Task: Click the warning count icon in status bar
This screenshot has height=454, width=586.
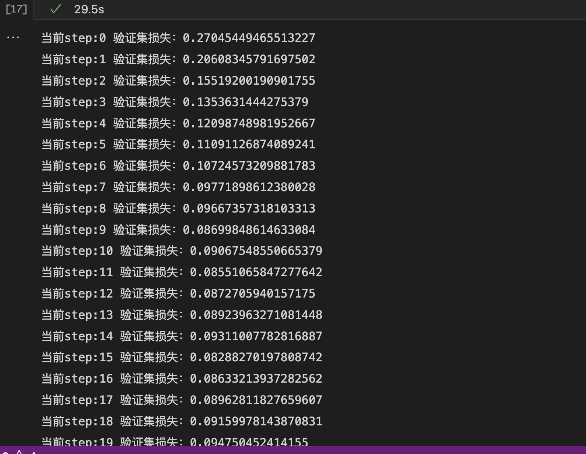Action: pyautogui.click(x=18, y=452)
